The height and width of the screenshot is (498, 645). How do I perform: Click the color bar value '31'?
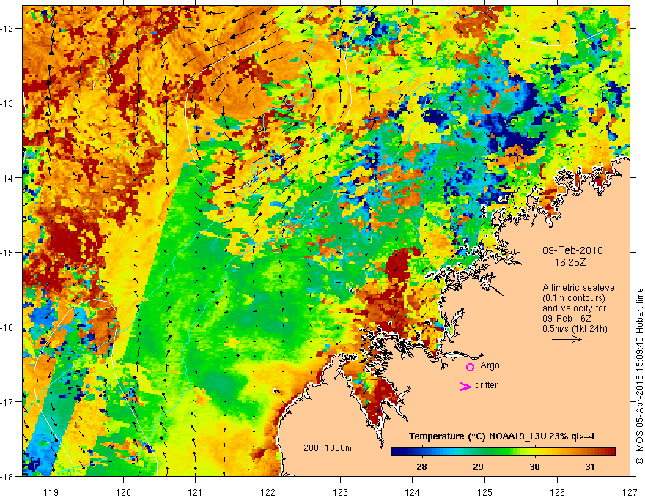tap(589, 467)
